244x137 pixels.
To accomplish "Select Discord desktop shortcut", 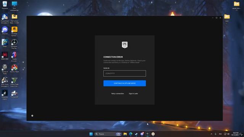I will [x=5, y=30].
